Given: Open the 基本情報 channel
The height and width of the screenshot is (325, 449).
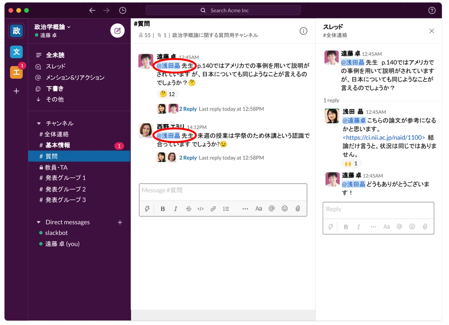Looking at the screenshot, I should click(x=57, y=145).
